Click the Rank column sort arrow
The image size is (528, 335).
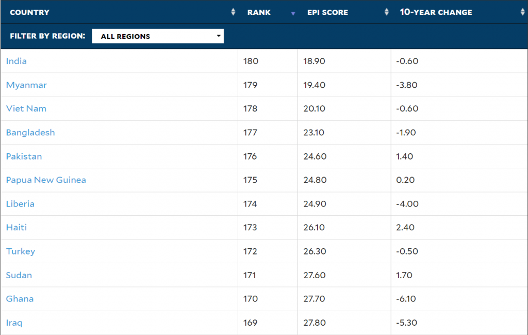[293, 13]
